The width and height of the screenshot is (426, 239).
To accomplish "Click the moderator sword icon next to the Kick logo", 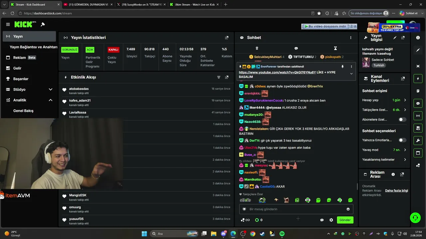I will tap(43, 24).
